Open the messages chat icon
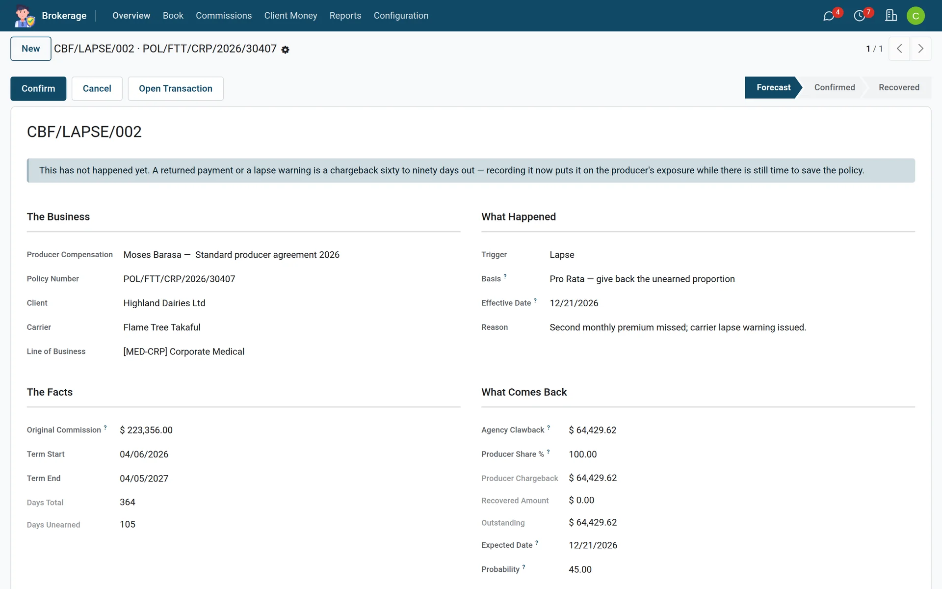The height and width of the screenshot is (589, 942). [x=829, y=16]
